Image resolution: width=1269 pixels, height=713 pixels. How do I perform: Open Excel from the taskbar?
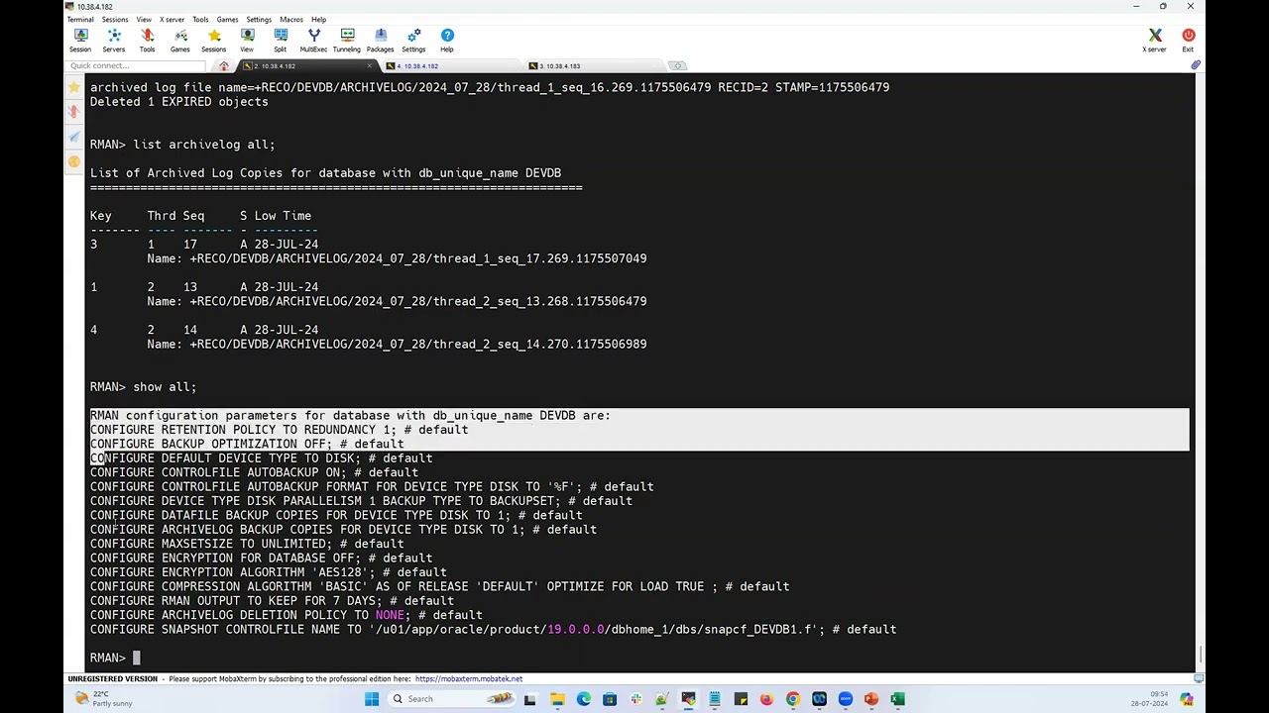pyautogui.click(x=897, y=699)
